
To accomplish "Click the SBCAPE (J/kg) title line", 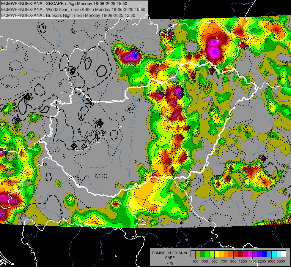I will point(64,4).
